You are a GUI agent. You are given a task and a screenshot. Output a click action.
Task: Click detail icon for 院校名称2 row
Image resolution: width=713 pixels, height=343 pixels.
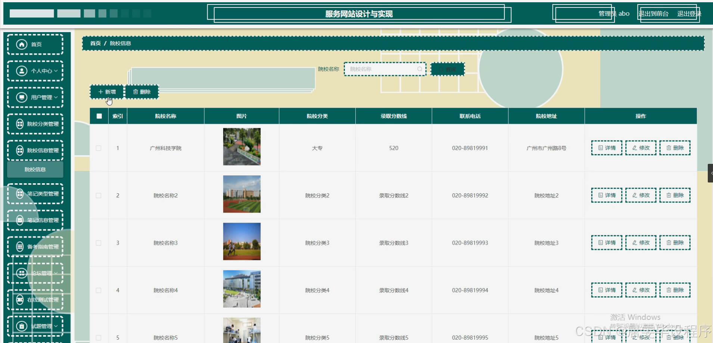coord(600,195)
